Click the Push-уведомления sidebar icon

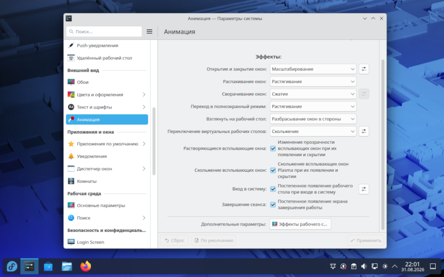click(x=71, y=45)
